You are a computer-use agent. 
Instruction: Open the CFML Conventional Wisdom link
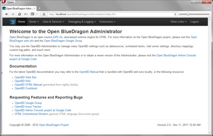(31, 114)
